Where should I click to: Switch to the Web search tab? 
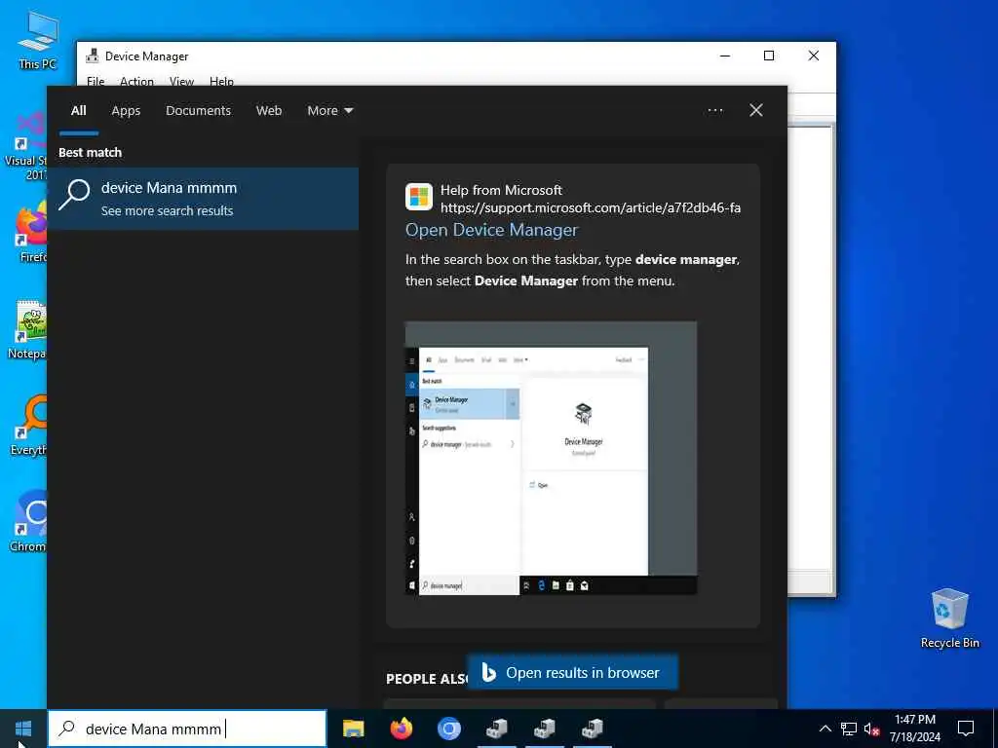coord(269,111)
